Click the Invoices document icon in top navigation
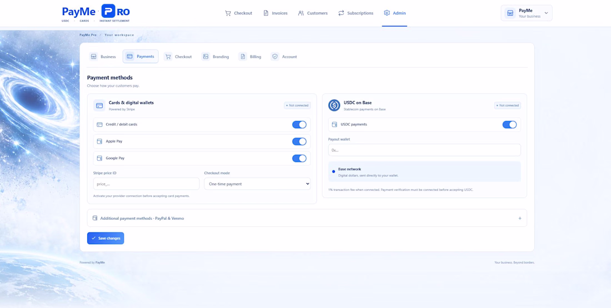611x308 pixels. [266, 13]
